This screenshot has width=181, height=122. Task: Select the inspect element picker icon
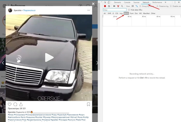pyautogui.click(x=105, y=2)
